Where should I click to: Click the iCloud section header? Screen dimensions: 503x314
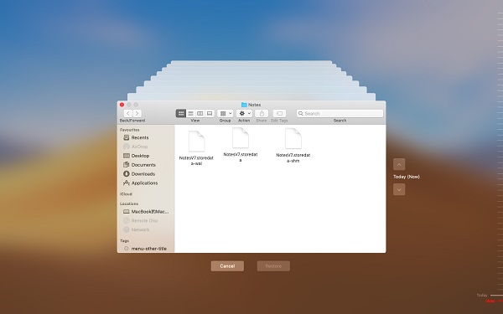tap(126, 194)
